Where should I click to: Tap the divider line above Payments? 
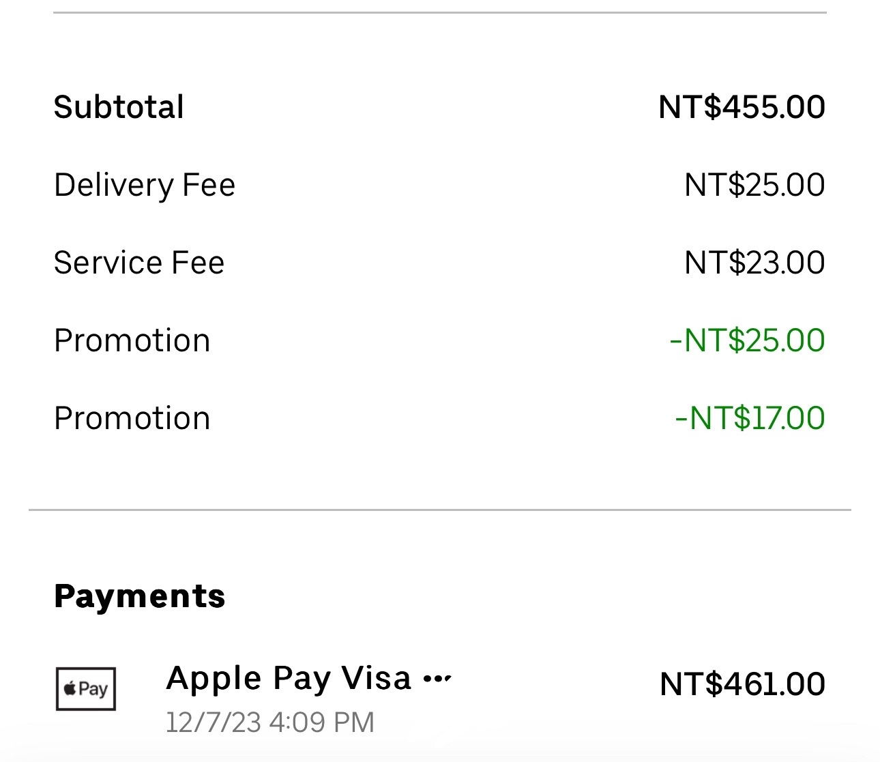point(440,510)
